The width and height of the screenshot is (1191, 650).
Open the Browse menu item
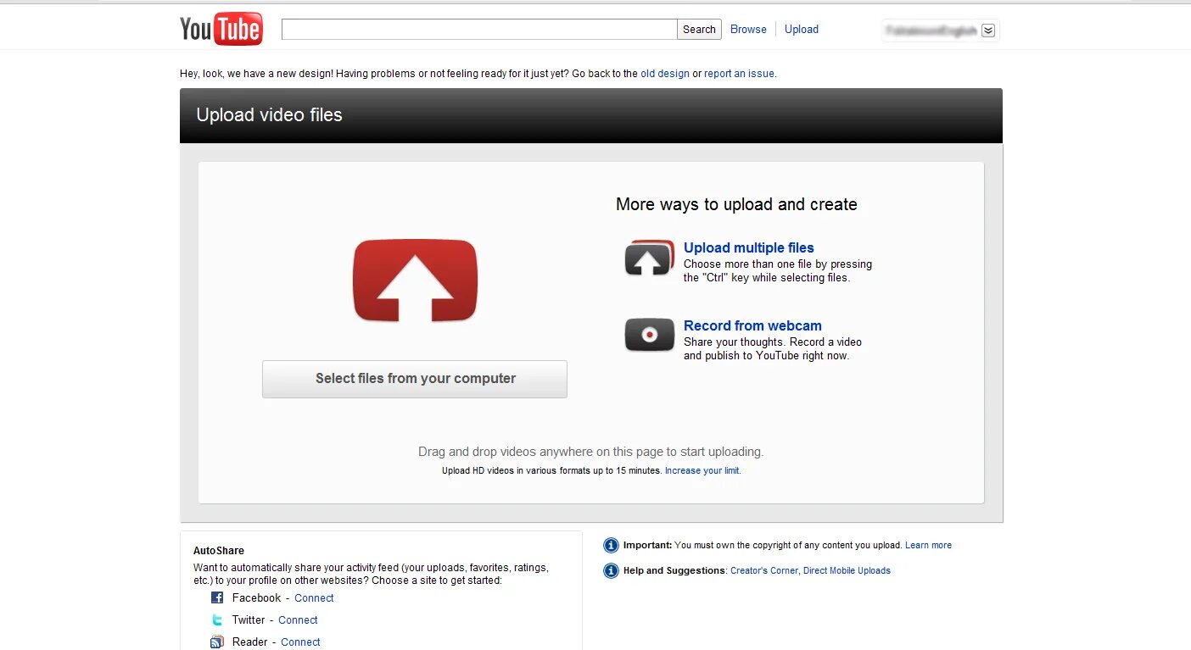pyautogui.click(x=748, y=29)
